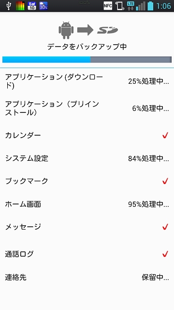Tap the battery indicator icon
This screenshot has height=310, width=174.
click(x=150, y=6)
